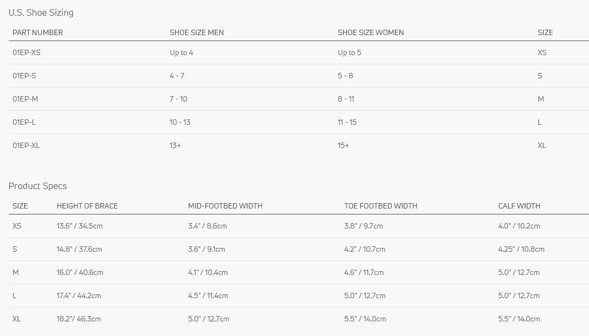The height and width of the screenshot is (336, 589).
Task: Click the TOE FOOTBED WIDTH header
Action: [380, 206]
